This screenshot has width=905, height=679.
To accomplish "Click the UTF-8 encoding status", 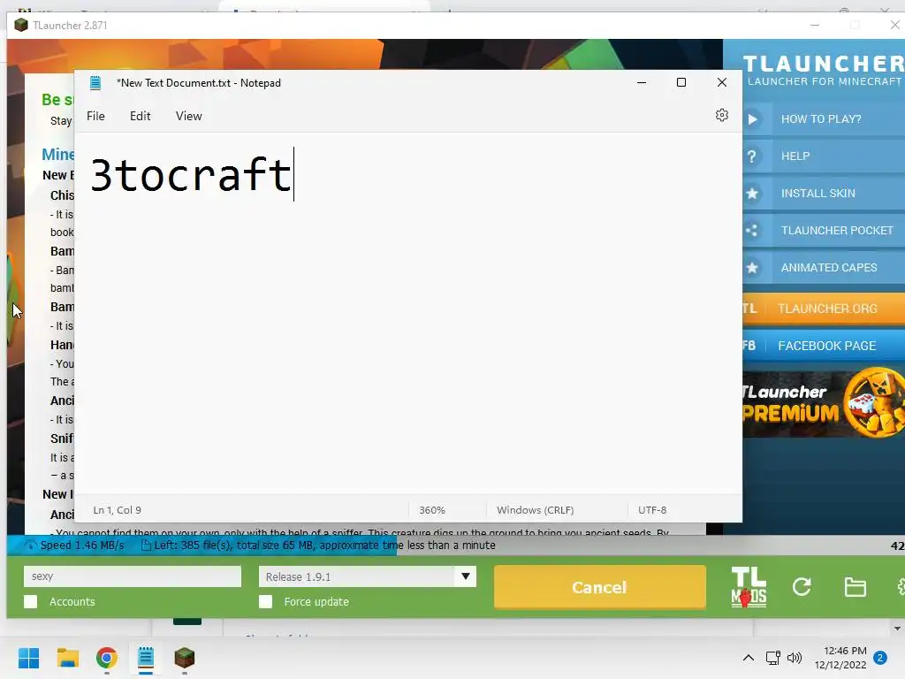I will click(652, 510).
